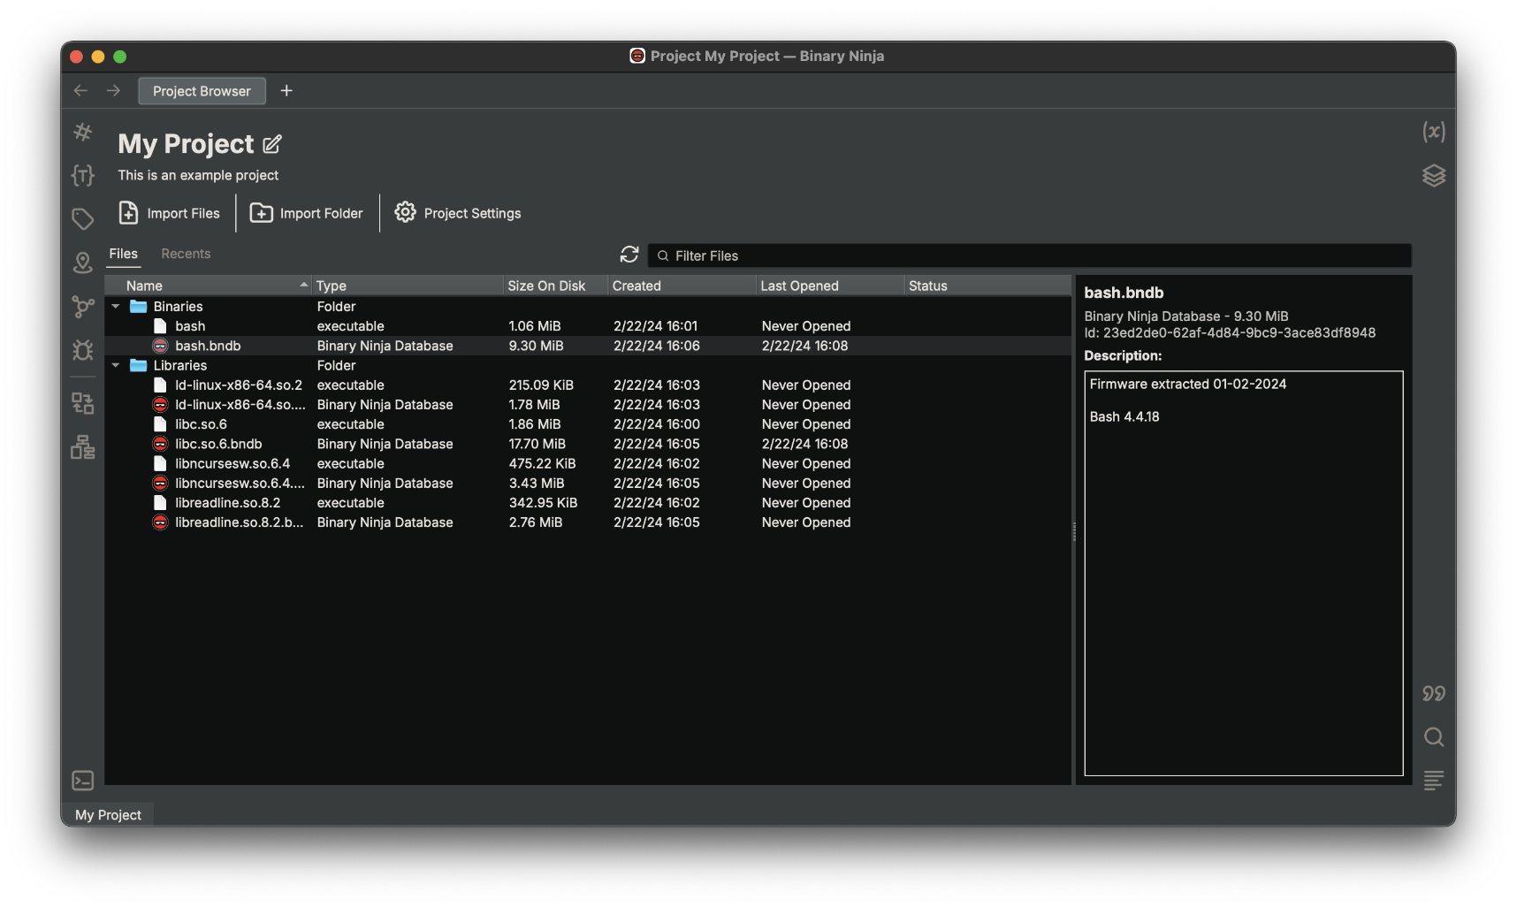The height and width of the screenshot is (907, 1517).
Task: Toggle the scripting console icon
Action: click(82, 781)
